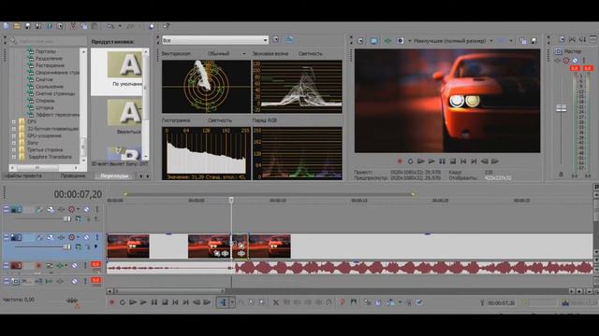Insert a region using the timeline toolbar

(354, 302)
